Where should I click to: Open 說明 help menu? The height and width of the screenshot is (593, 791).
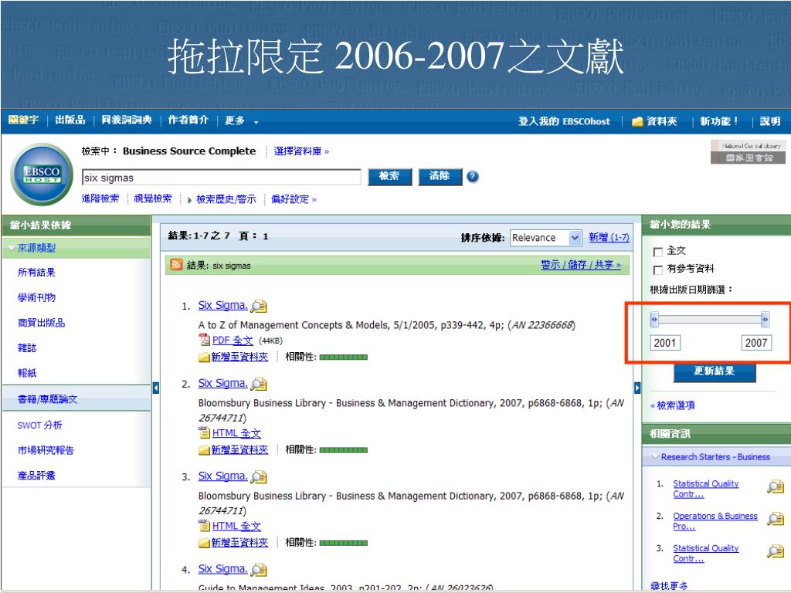[770, 121]
